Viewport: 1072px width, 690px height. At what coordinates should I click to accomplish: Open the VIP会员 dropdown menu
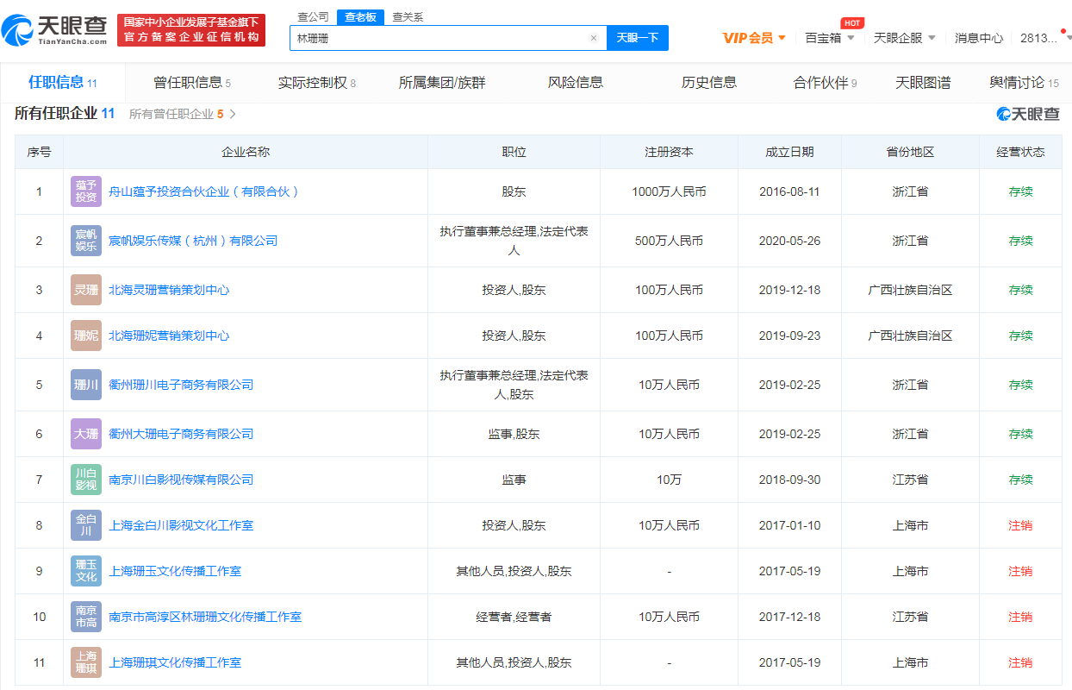tap(754, 38)
